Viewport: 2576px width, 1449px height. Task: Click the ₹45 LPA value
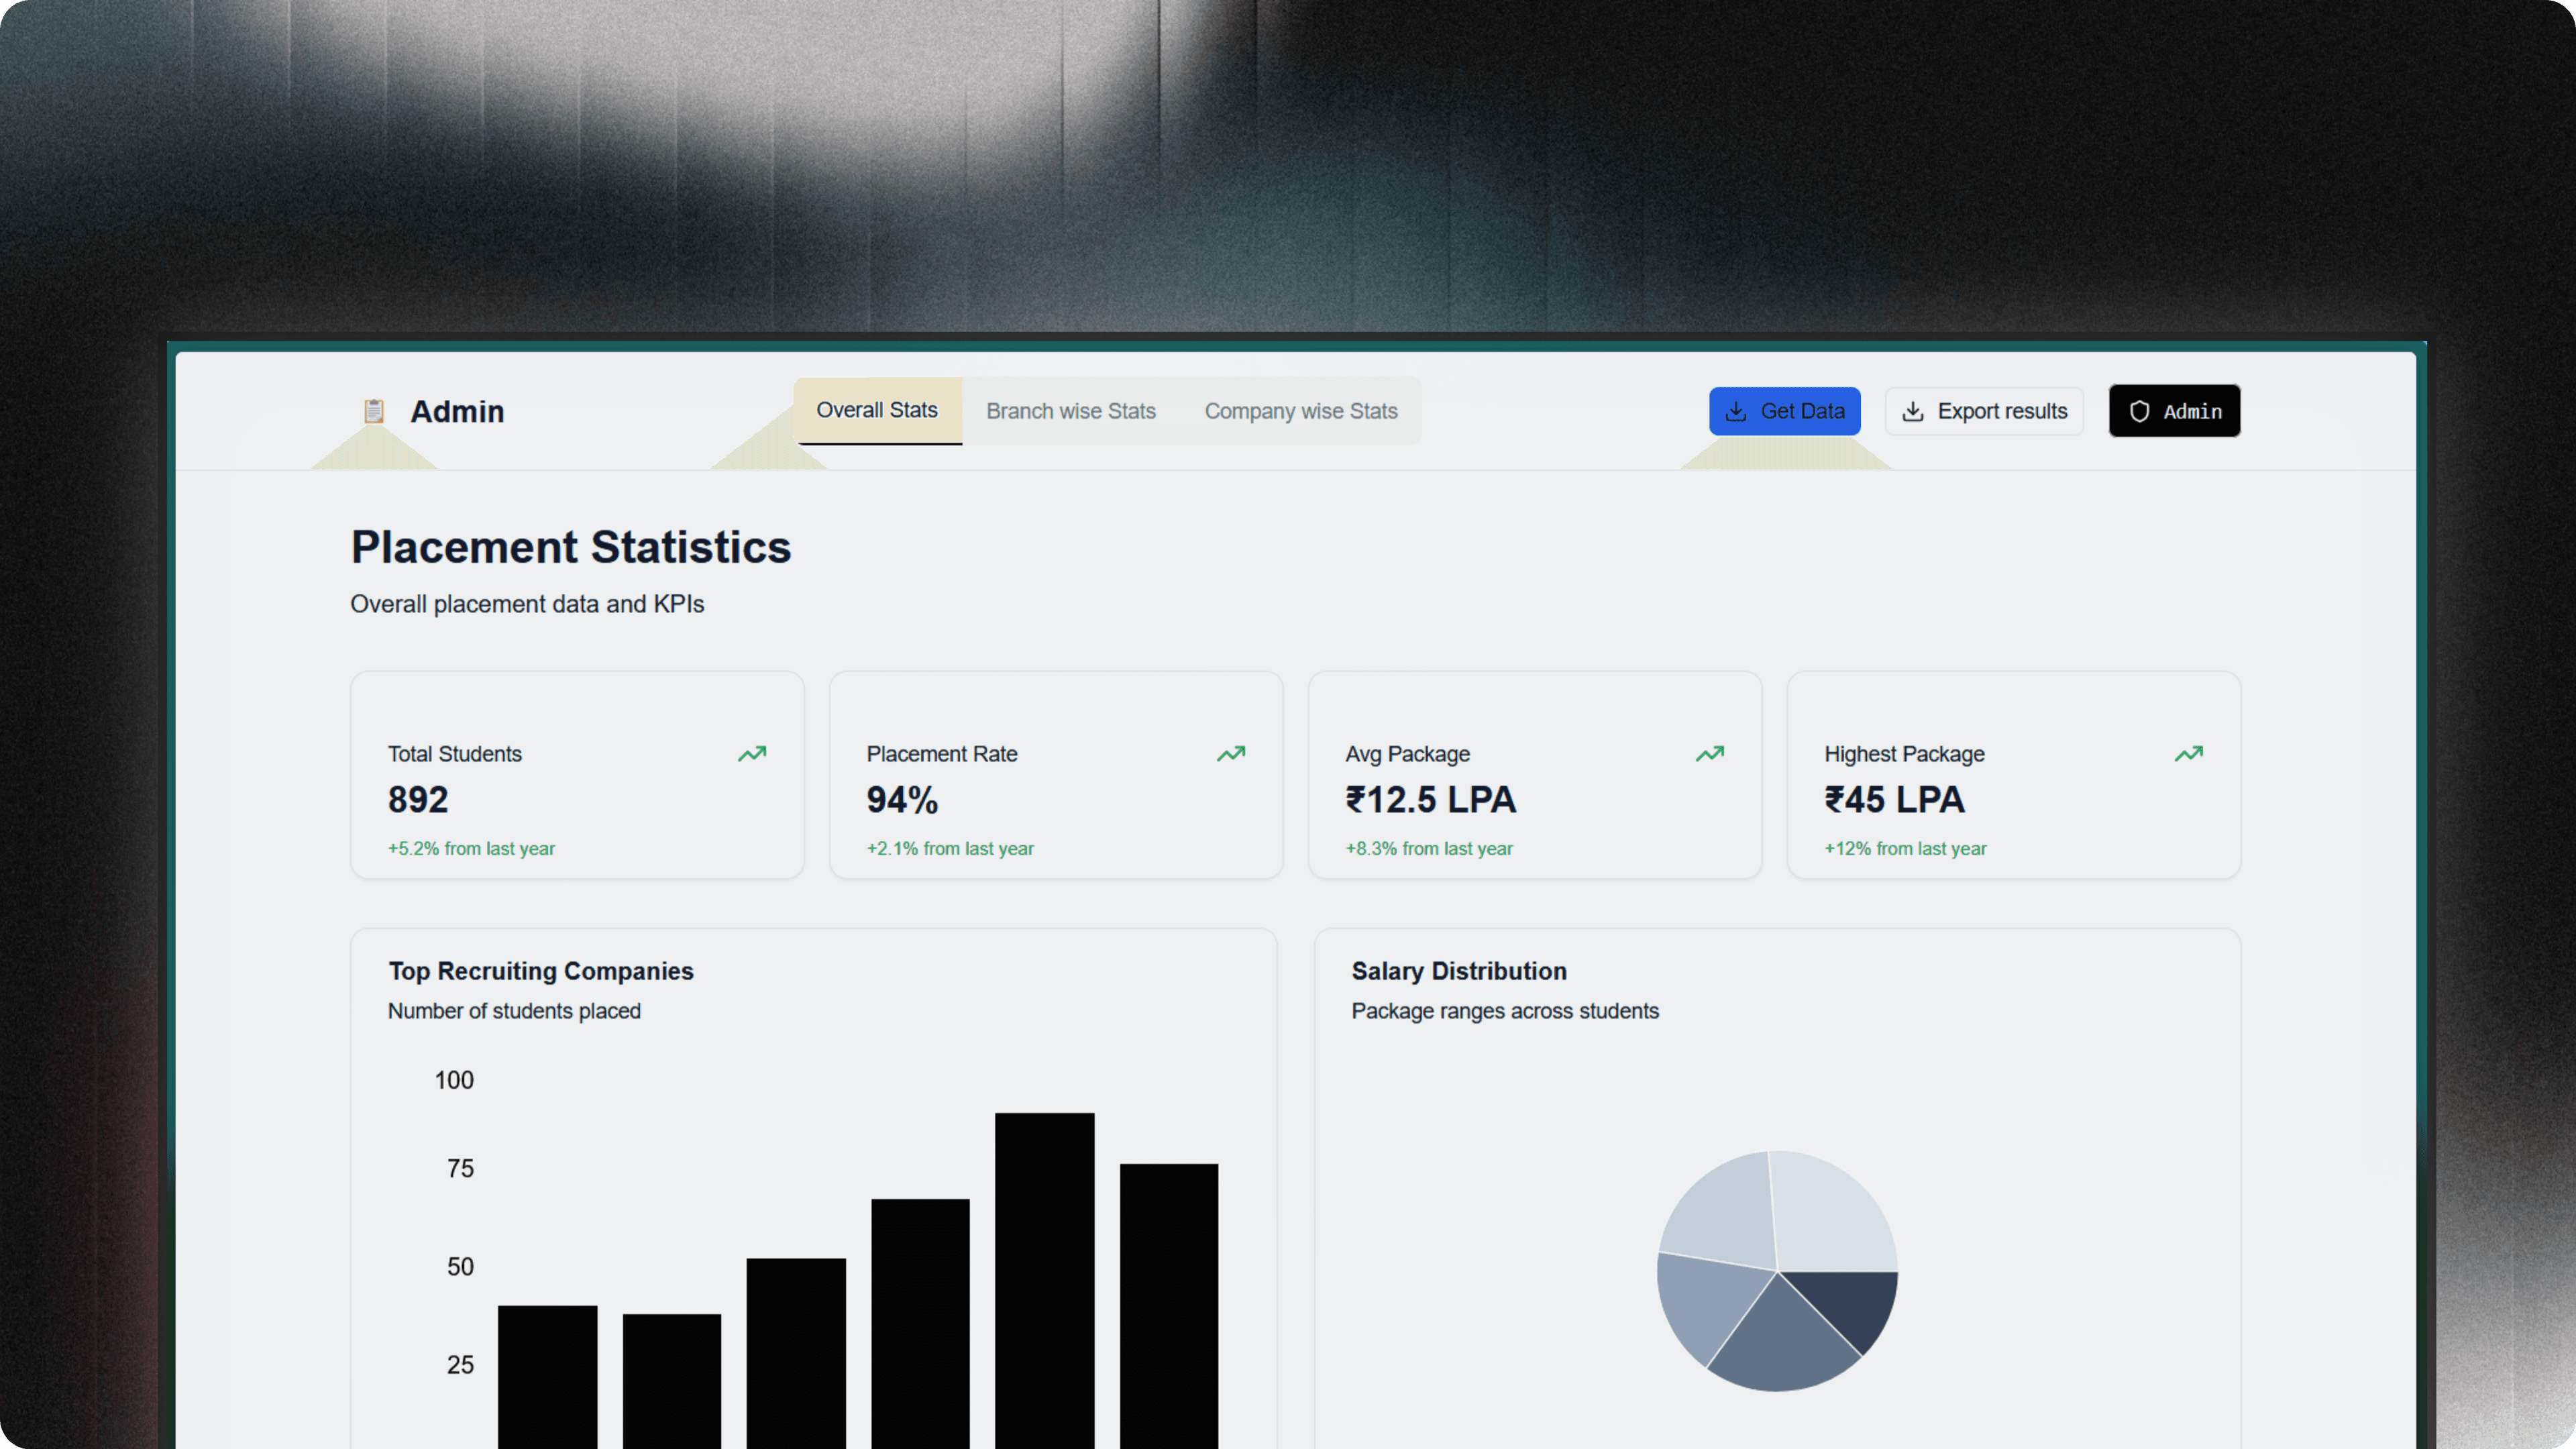pyautogui.click(x=1895, y=799)
